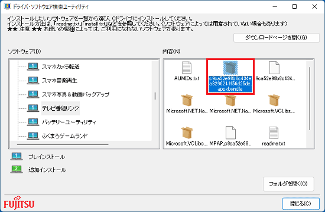Select スマホ写真＆動画バックアップ in software tree

click(x=76, y=94)
